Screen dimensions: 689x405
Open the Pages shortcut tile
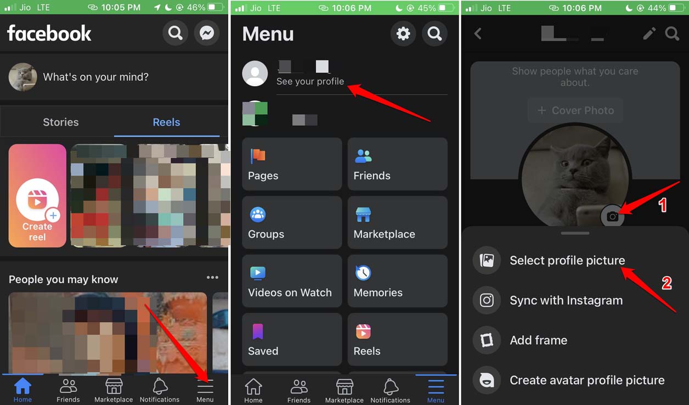pyautogui.click(x=292, y=164)
